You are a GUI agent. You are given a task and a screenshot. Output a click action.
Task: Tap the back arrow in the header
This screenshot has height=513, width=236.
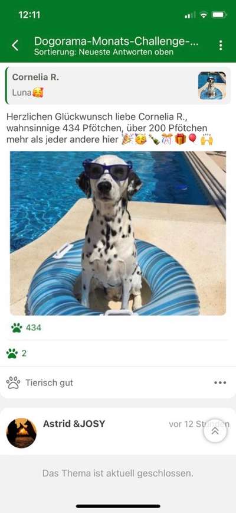click(x=15, y=46)
